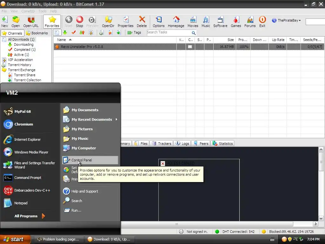Click the Games toolbar icon
The height and width of the screenshot is (244, 325).
tap(236, 22)
